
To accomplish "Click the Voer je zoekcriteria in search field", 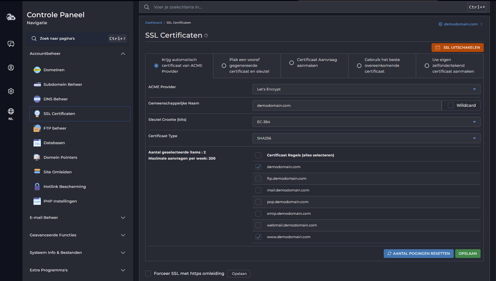I will (309, 7).
